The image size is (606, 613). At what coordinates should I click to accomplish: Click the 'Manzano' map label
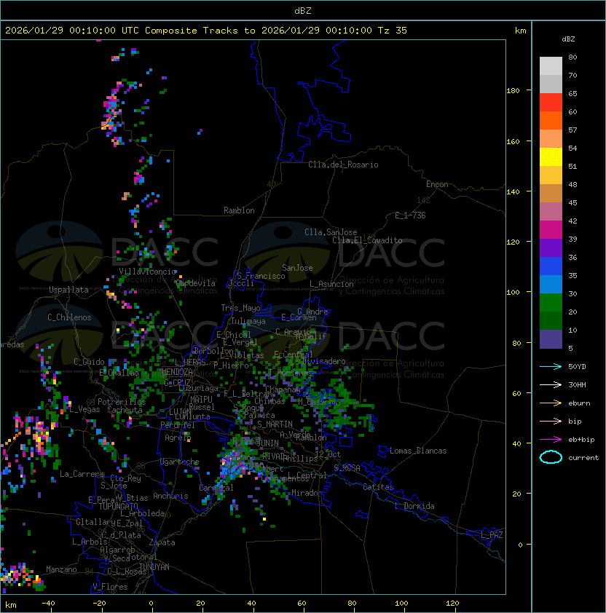(x=61, y=569)
